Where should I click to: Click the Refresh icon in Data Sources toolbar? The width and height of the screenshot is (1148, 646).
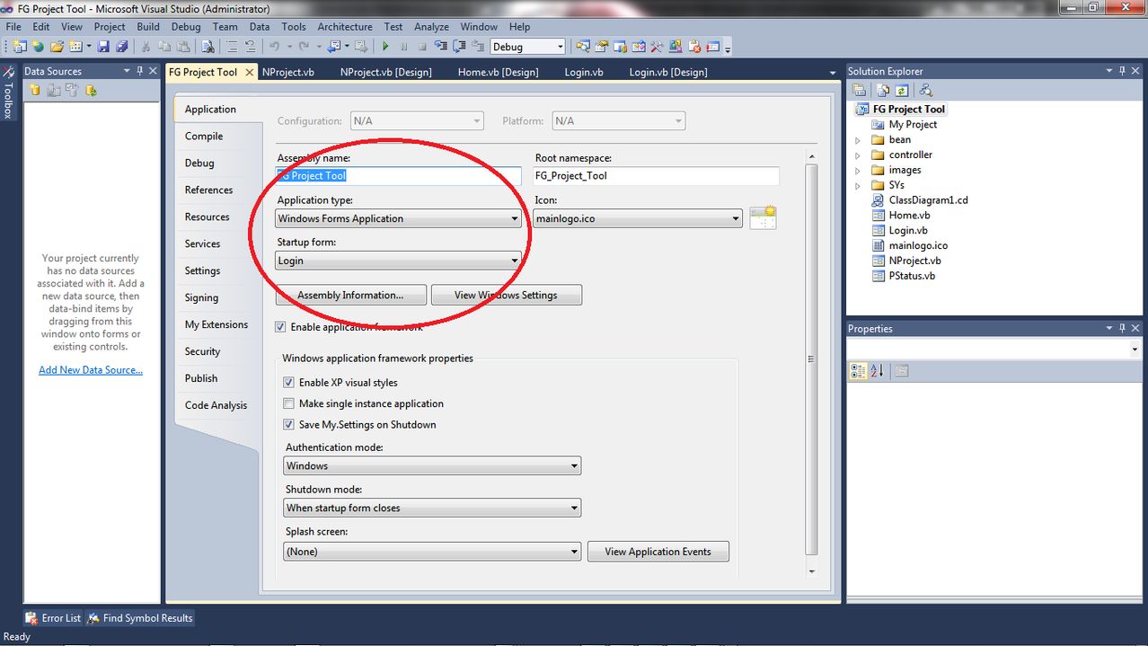(x=91, y=90)
